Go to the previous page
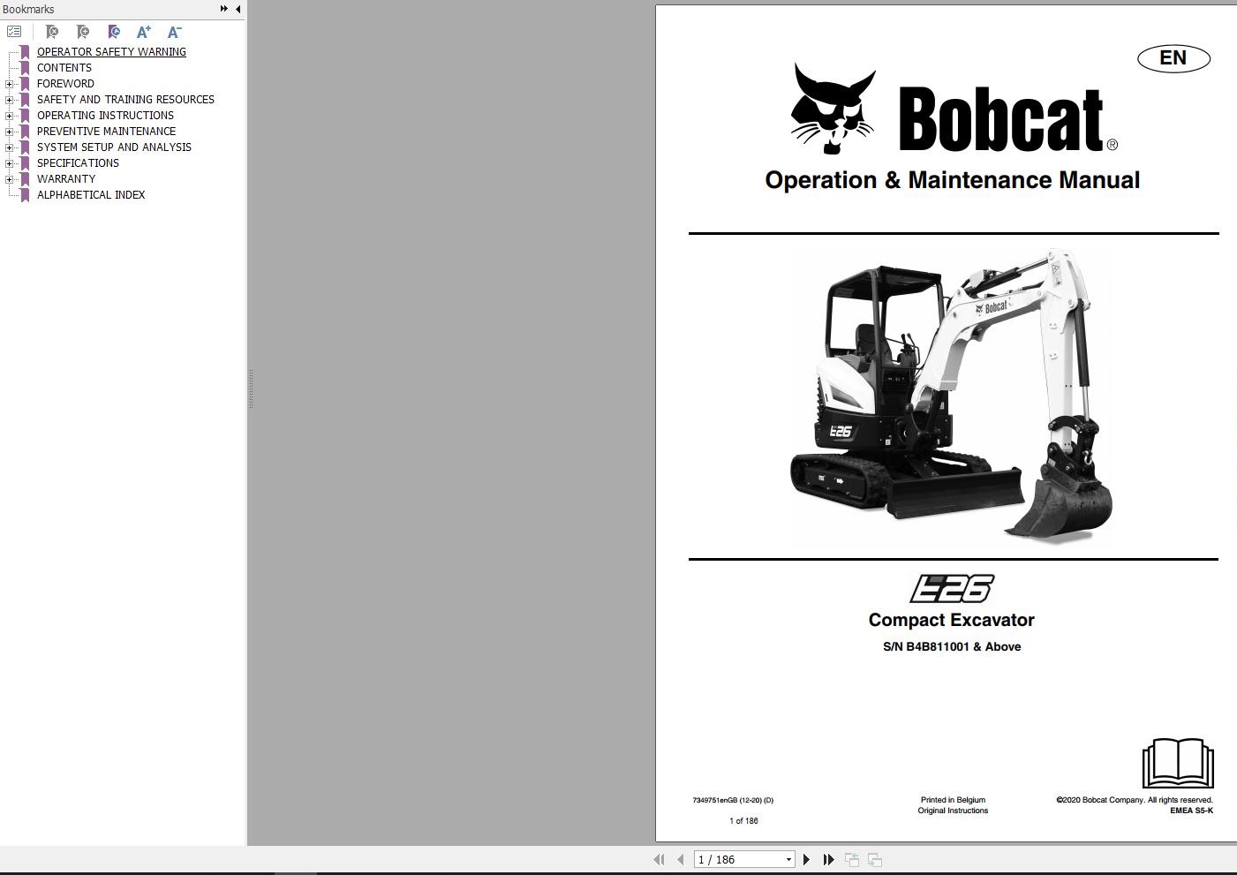1237x875 pixels. (680, 859)
